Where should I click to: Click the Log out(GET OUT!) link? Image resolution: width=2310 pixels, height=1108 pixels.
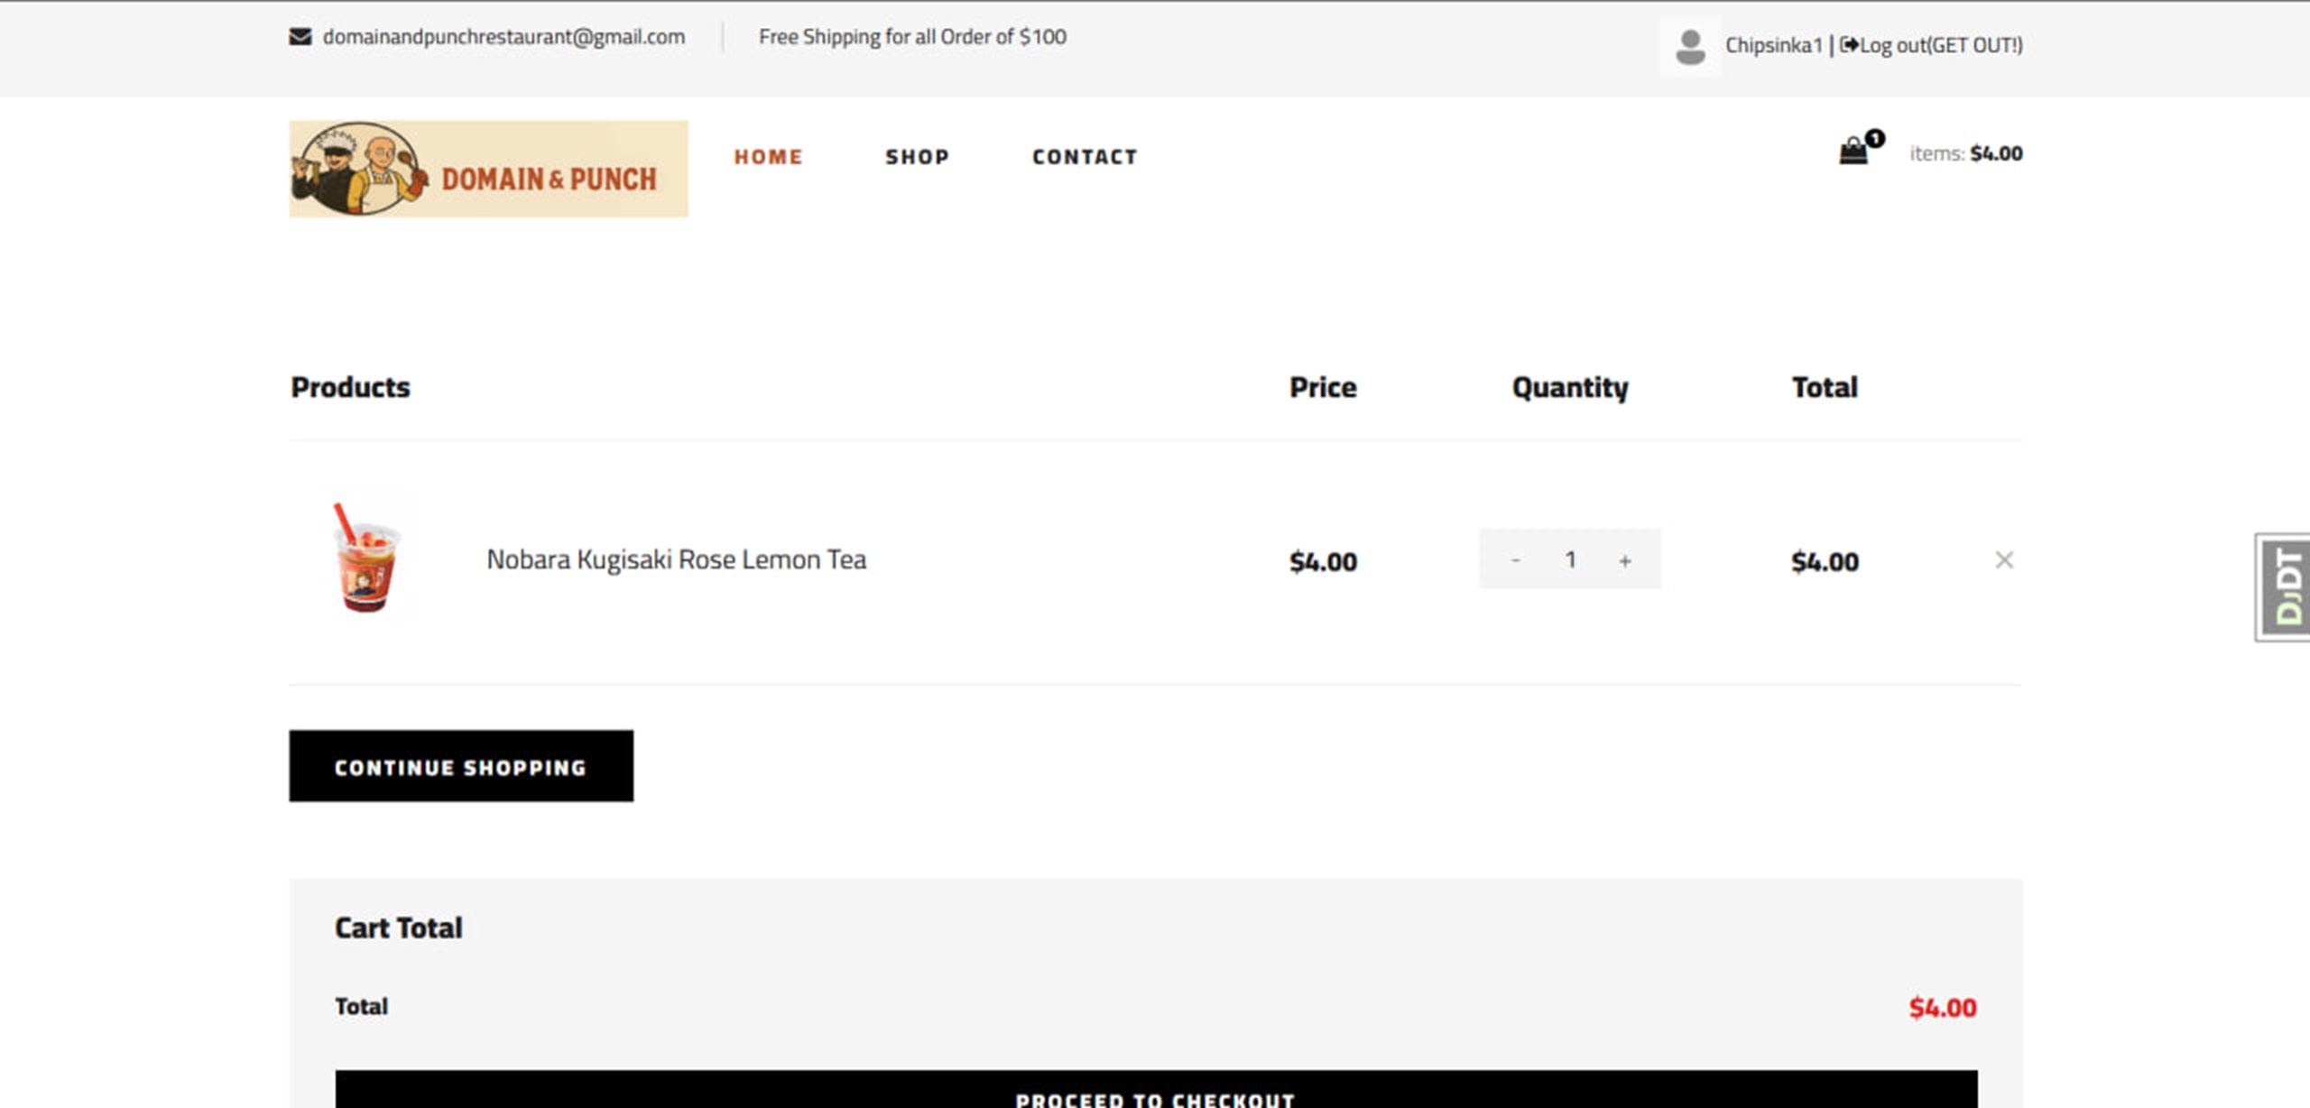pos(1940,45)
